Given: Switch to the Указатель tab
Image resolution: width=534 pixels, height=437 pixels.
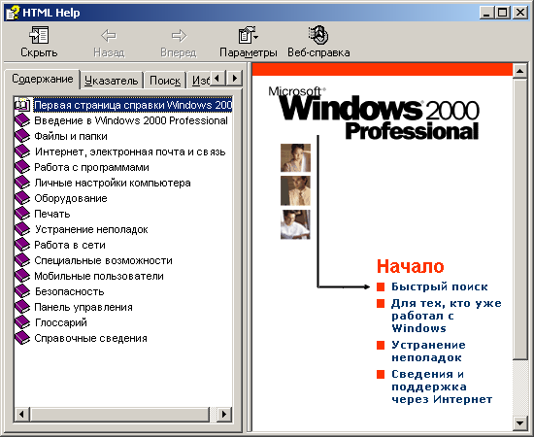Looking at the screenshot, I should pyautogui.click(x=111, y=81).
